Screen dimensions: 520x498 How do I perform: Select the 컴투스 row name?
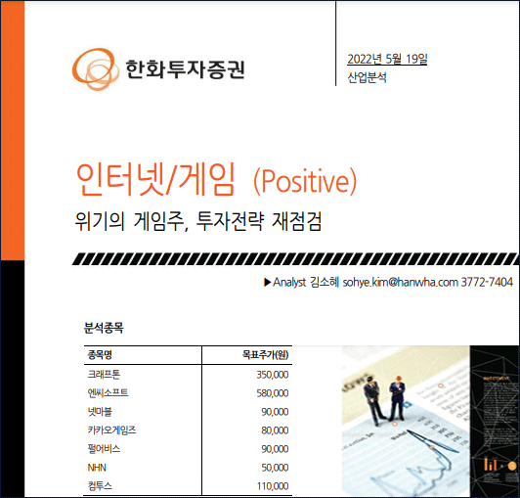100,486
